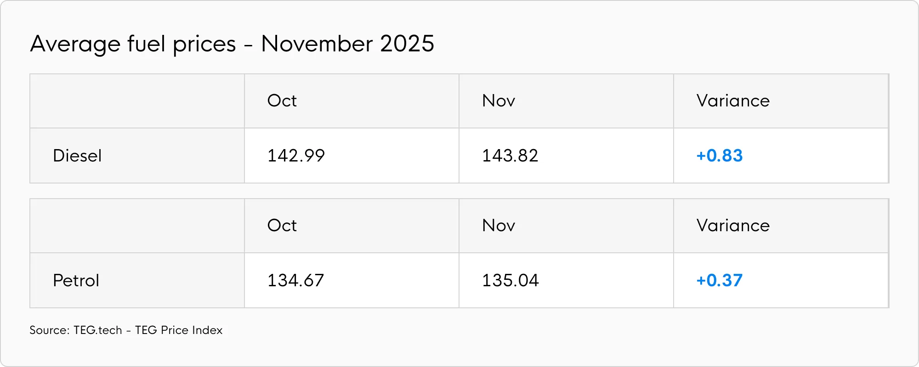Viewport: 919px width, 367px height.
Task: Click the blue +0.83 Diesel variance
Action: (720, 156)
